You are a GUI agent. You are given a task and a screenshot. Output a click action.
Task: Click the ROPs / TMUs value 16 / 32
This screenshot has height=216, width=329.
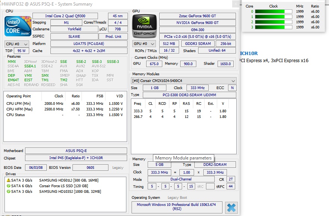[169, 51]
